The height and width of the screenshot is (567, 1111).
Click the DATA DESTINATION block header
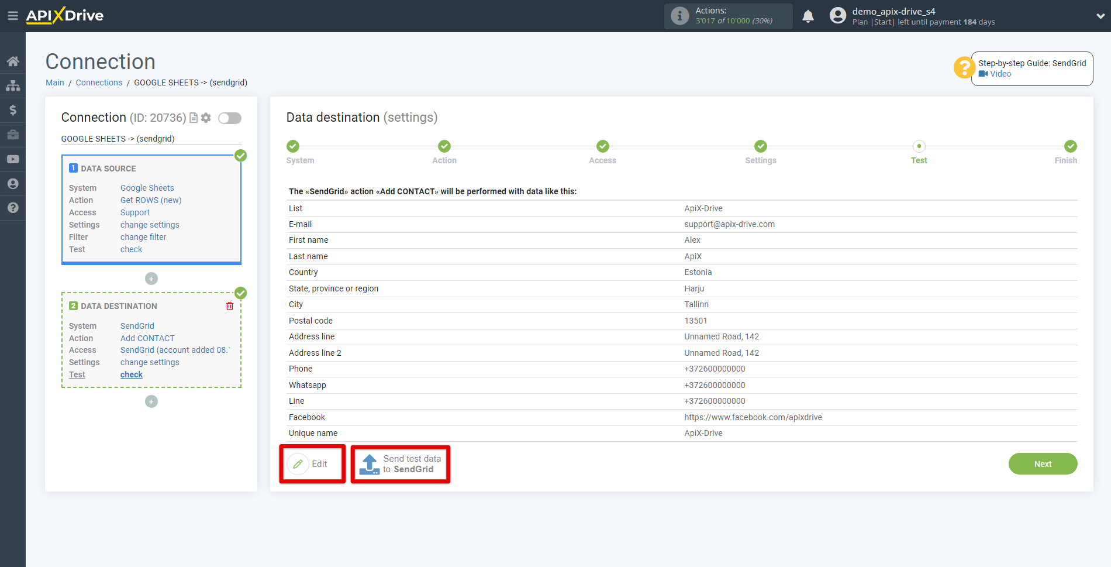119,306
